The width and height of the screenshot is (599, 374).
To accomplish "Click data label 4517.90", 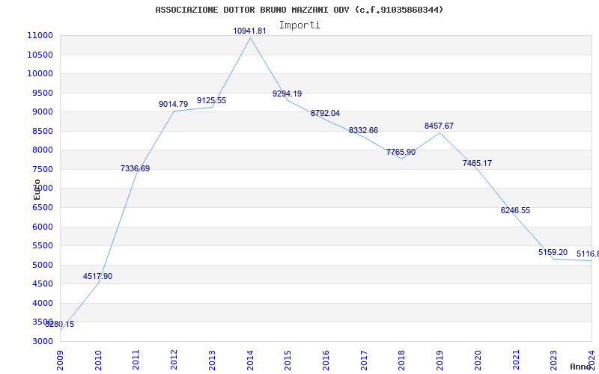I will [97, 276].
